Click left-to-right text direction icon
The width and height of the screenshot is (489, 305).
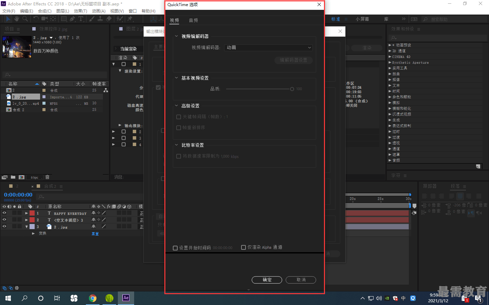coord(471,213)
